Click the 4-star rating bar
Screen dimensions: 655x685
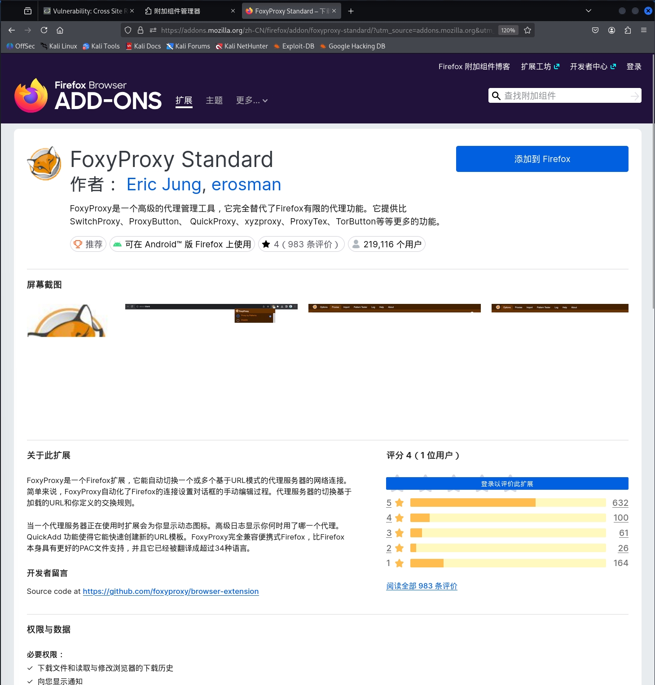click(508, 518)
